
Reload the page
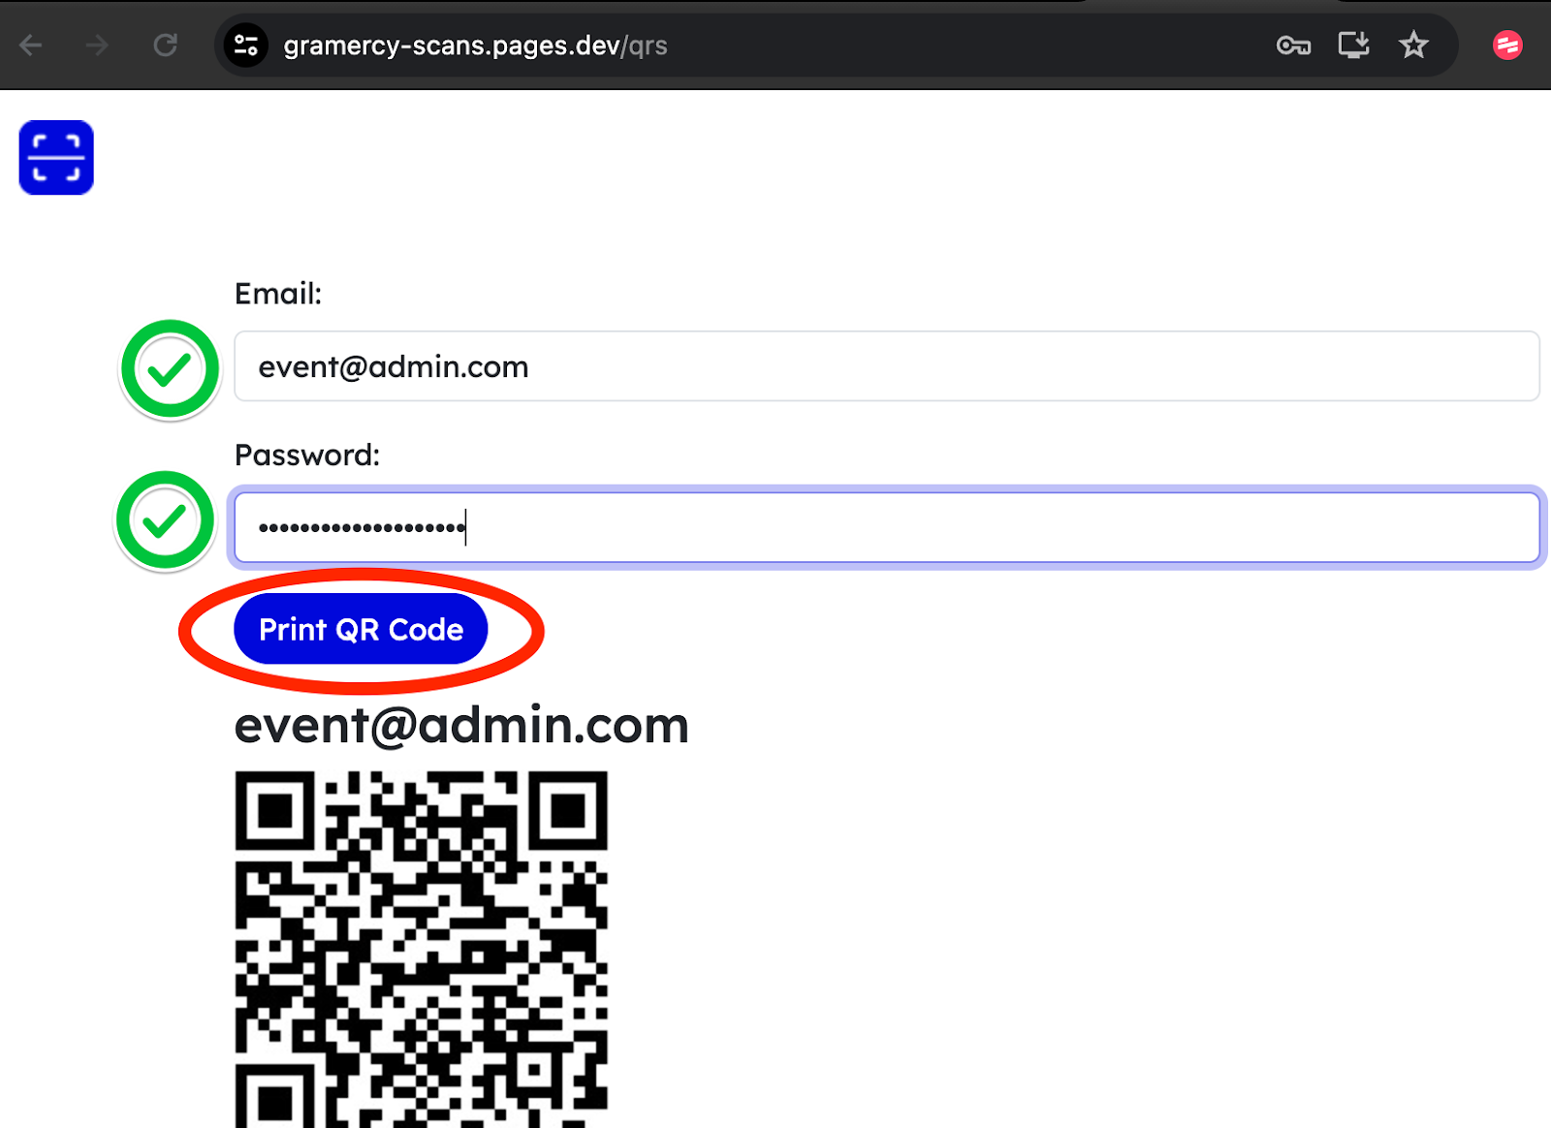[165, 45]
